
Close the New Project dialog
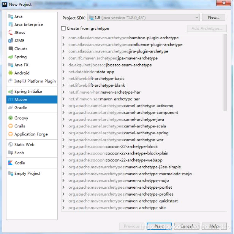point(223,3)
